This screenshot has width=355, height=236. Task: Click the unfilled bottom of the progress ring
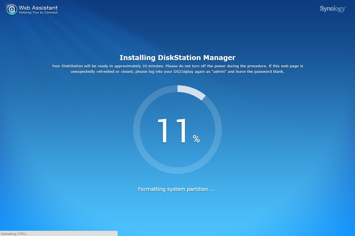point(177,171)
